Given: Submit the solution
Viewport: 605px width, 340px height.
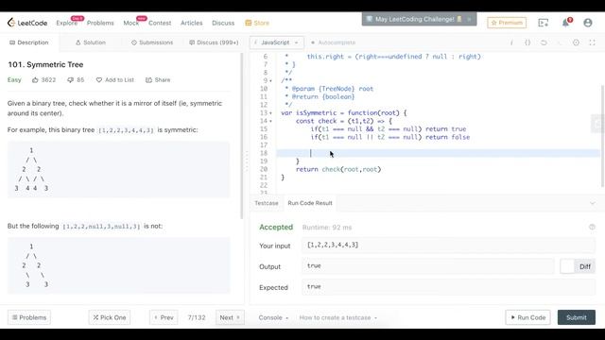Looking at the screenshot, I should [577, 317].
